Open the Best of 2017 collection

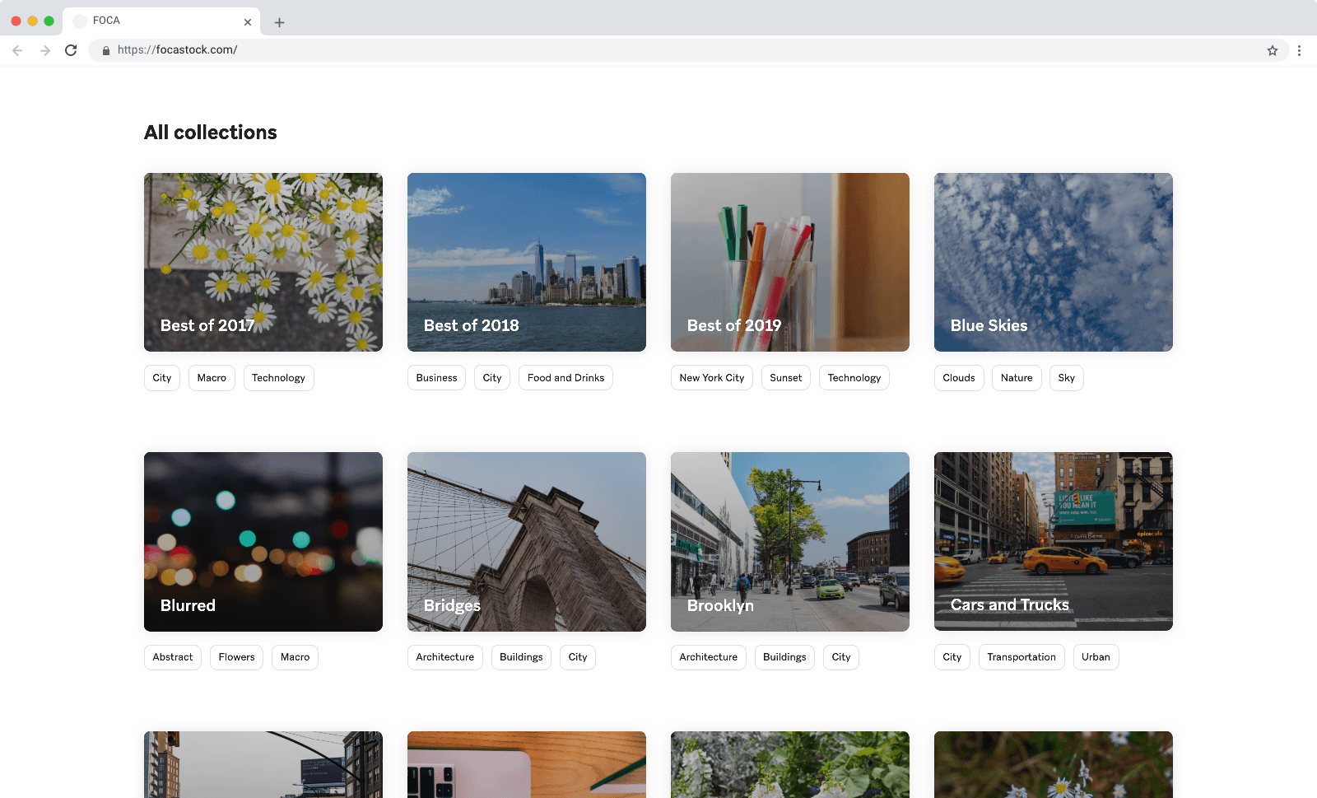(x=263, y=262)
